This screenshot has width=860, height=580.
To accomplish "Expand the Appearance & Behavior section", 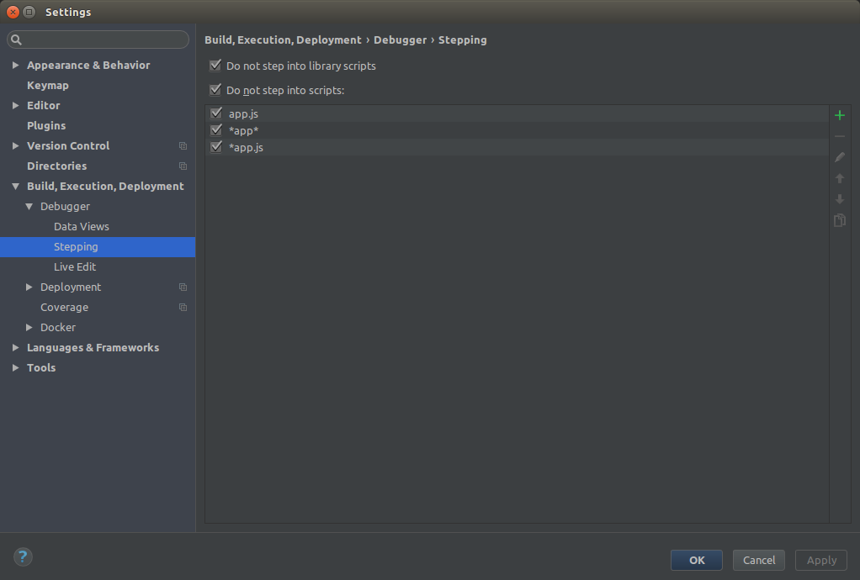I will [x=16, y=66].
